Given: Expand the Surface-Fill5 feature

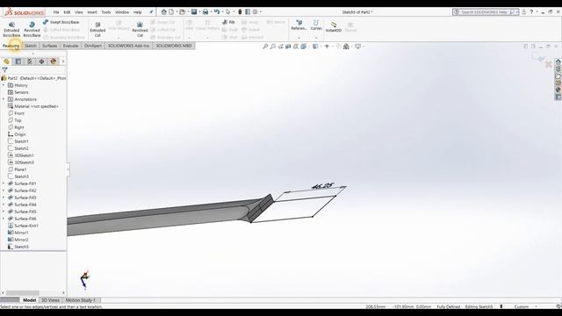Looking at the screenshot, I should [x=4, y=212].
